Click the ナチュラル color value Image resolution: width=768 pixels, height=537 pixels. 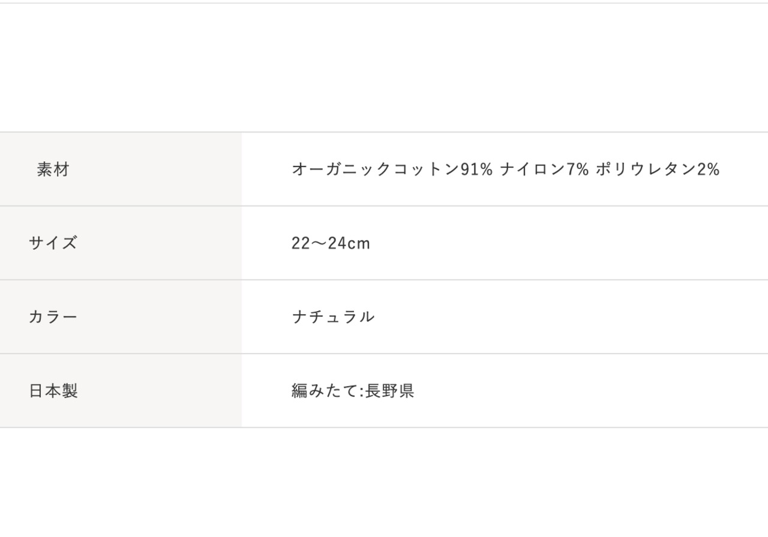tap(333, 317)
